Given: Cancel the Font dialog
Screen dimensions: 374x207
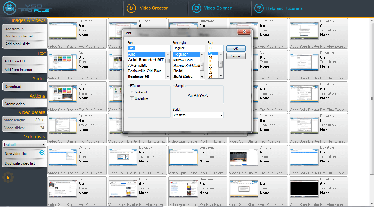Looking at the screenshot, I should (236, 56).
